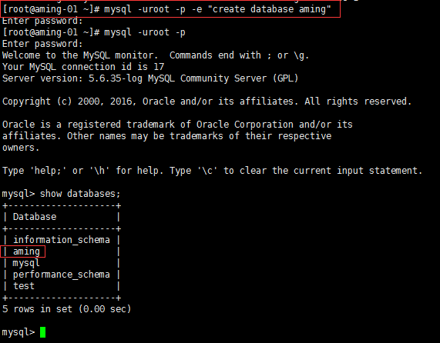
Task: Click the "Type 'help;'" instruction line
Action: [212, 171]
